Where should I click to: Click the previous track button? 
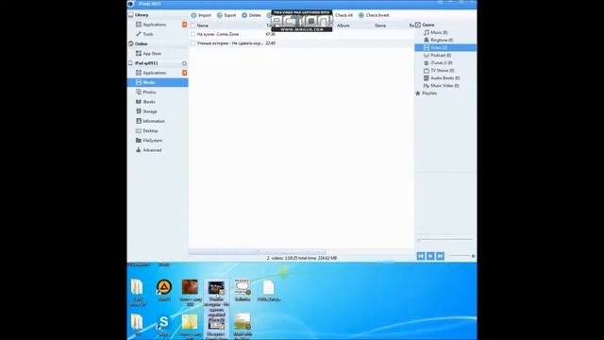421,256
